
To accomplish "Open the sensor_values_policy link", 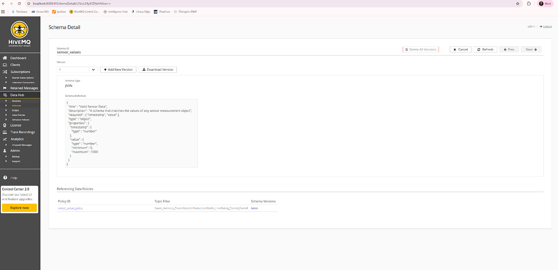I will click(x=70, y=208).
